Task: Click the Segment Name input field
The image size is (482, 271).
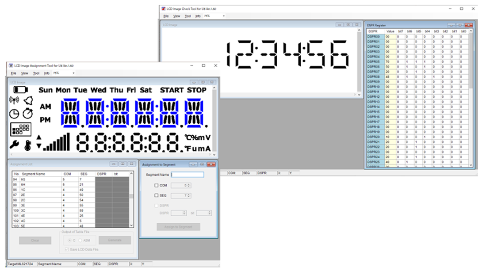Action: coord(187,175)
